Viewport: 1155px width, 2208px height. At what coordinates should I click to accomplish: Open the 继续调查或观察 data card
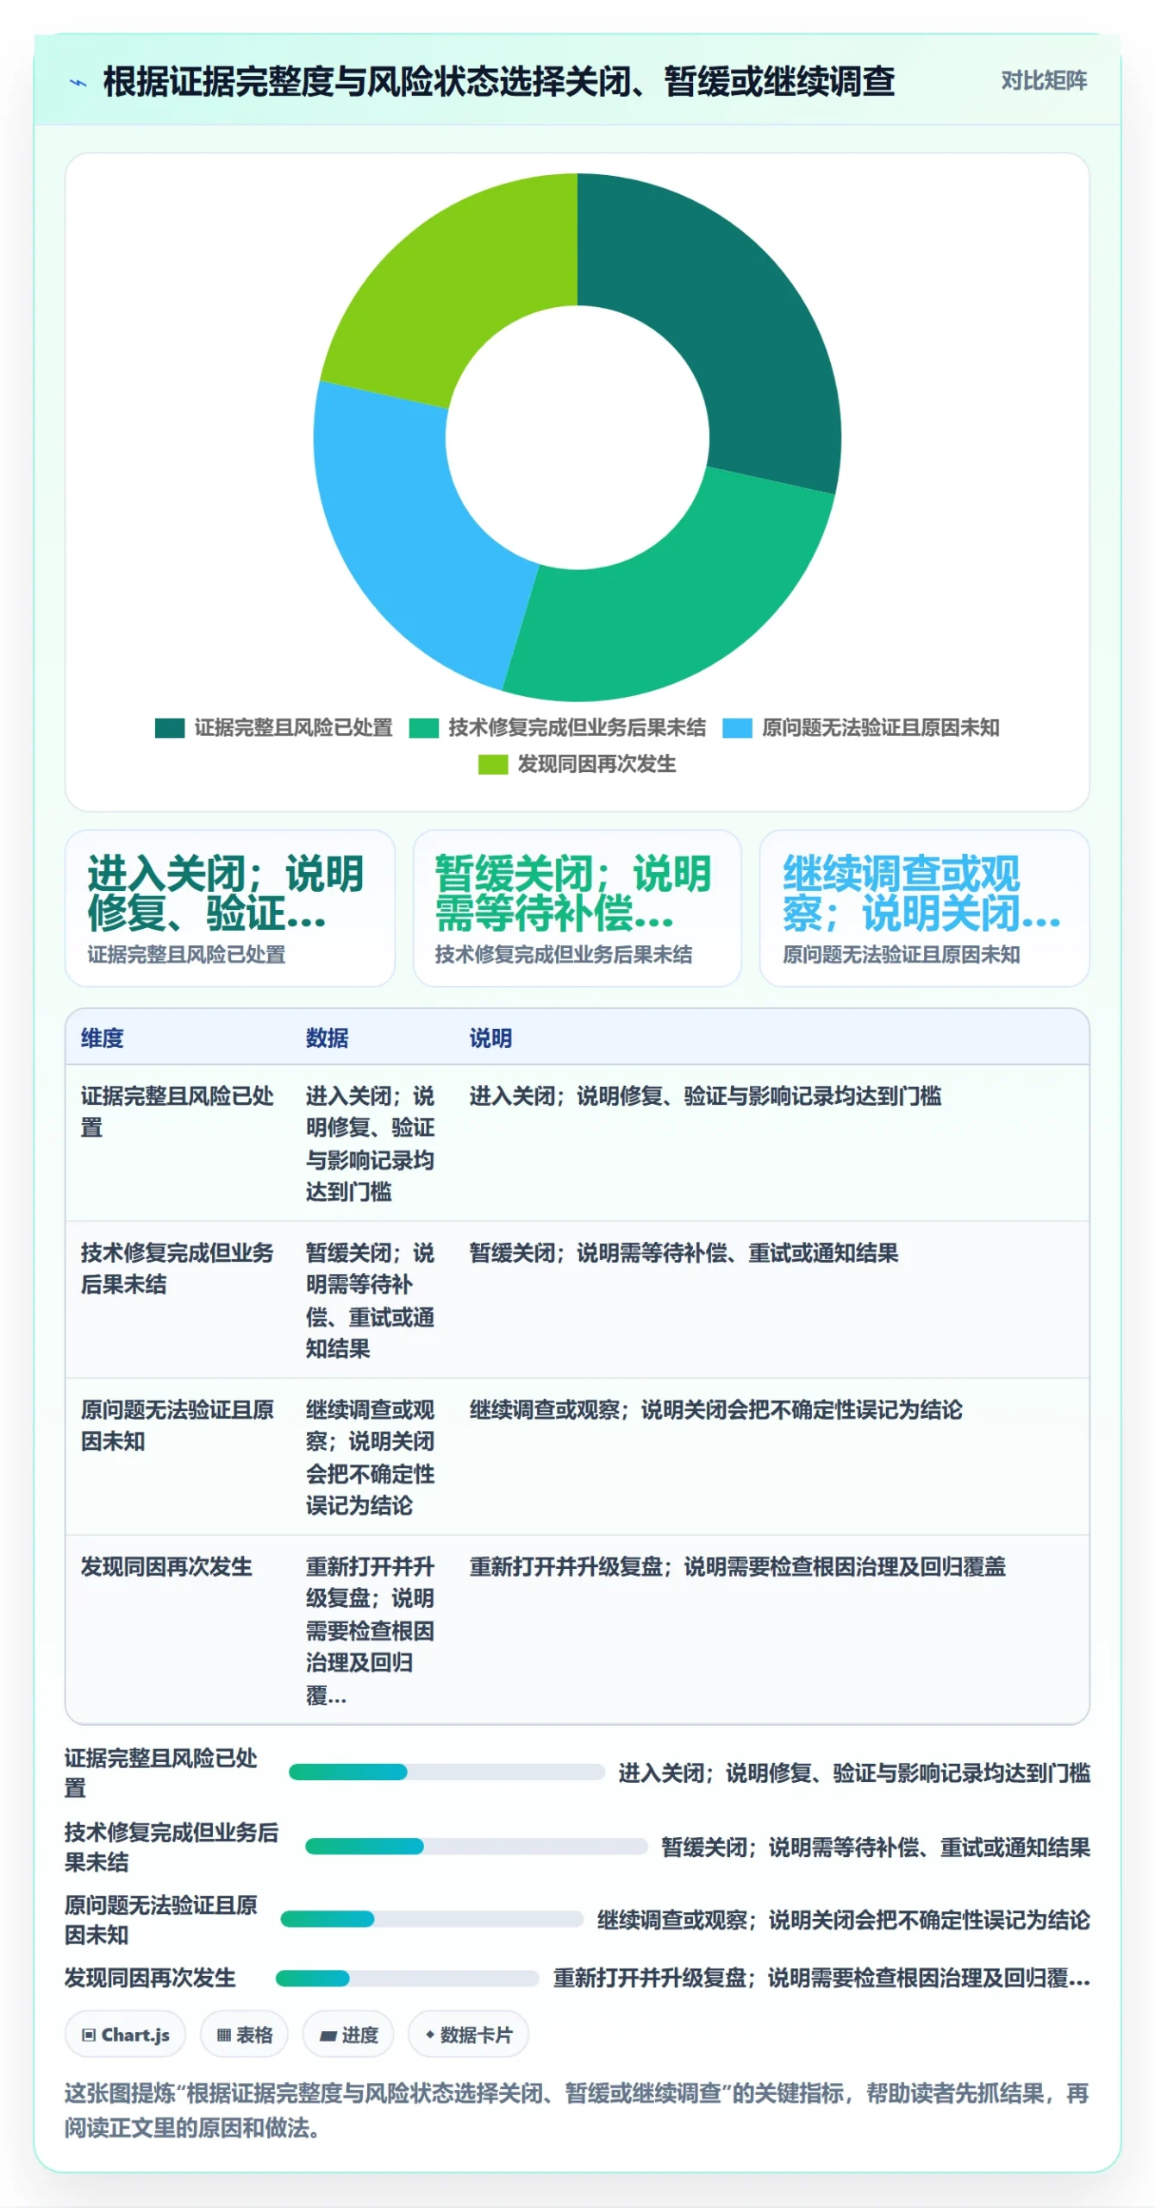[x=924, y=908]
